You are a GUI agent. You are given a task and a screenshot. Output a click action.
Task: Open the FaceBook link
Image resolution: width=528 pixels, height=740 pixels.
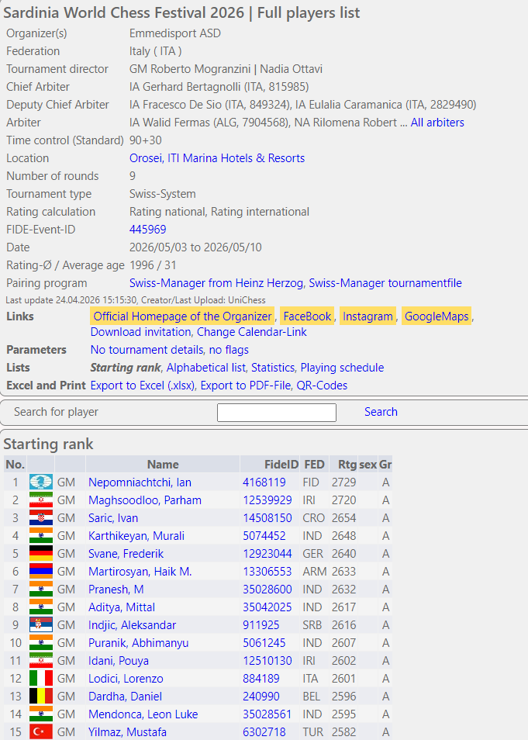coord(307,316)
